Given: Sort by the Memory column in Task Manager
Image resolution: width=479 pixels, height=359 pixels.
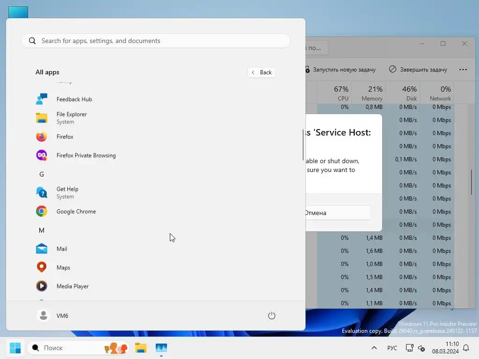Looking at the screenshot, I should pyautogui.click(x=369, y=93).
